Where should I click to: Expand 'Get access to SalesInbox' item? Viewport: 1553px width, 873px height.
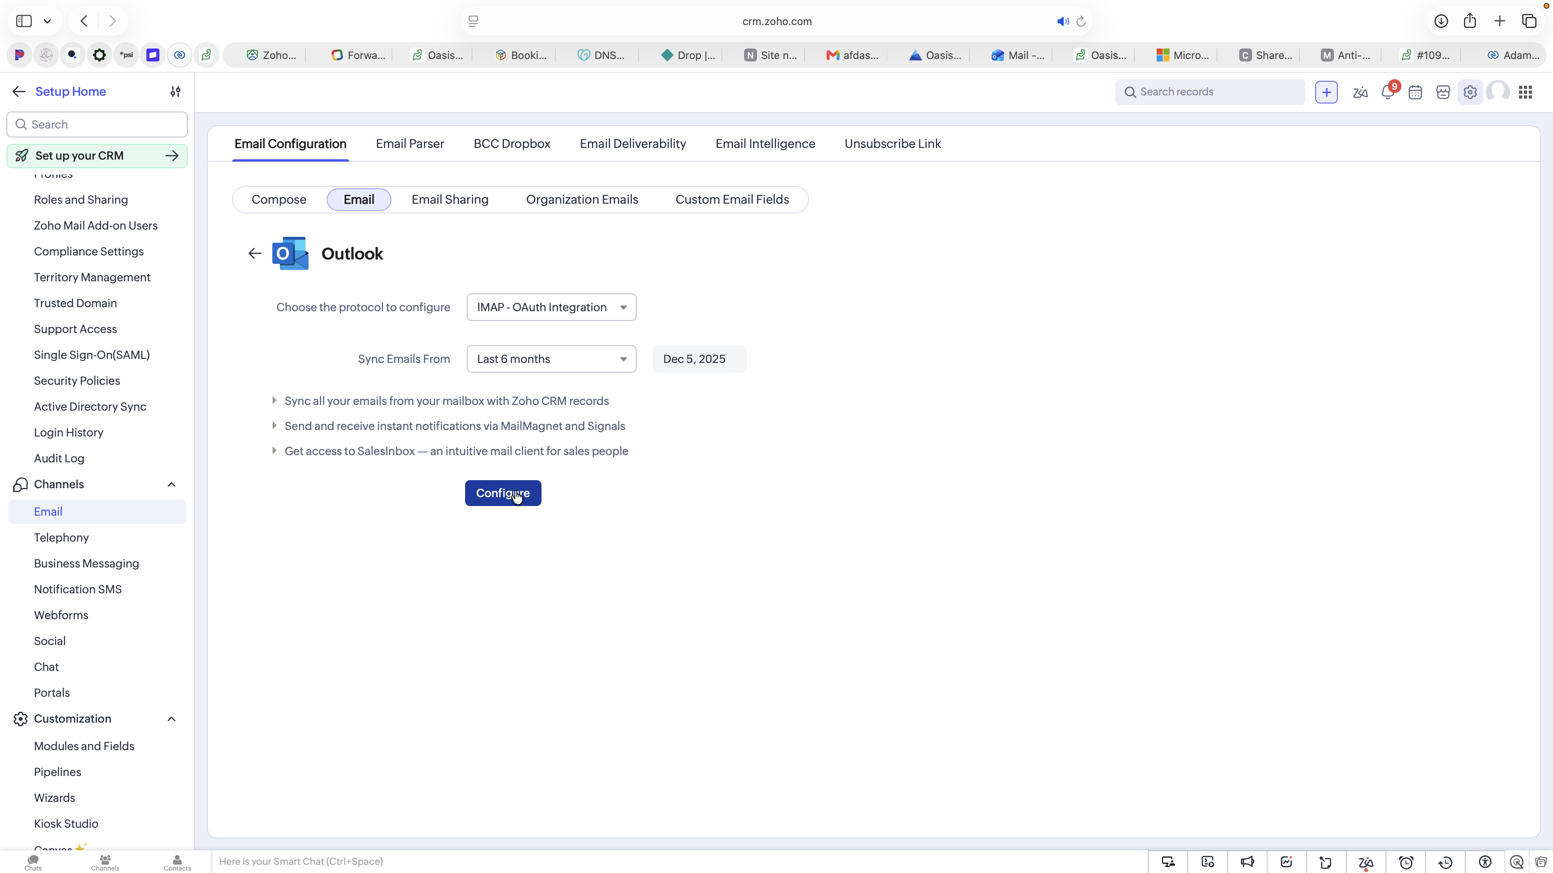[x=274, y=451]
